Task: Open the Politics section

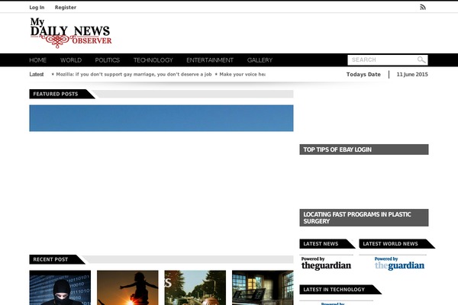Action: [107, 60]
